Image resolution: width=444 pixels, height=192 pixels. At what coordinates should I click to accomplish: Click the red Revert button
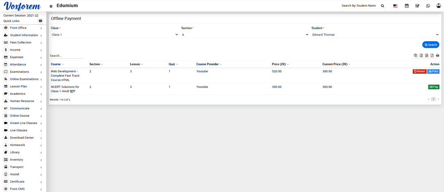[419, 71]
